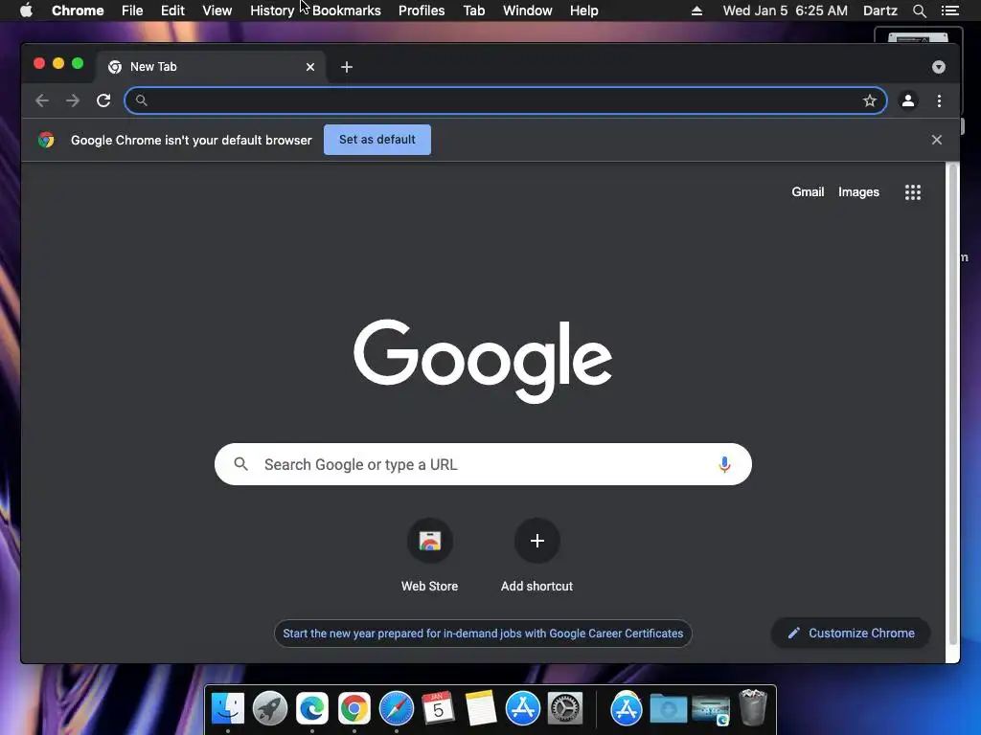This screenshot has width=981, height=735.
Task: Click the Google logo
Action: click(x=483, y=361)
